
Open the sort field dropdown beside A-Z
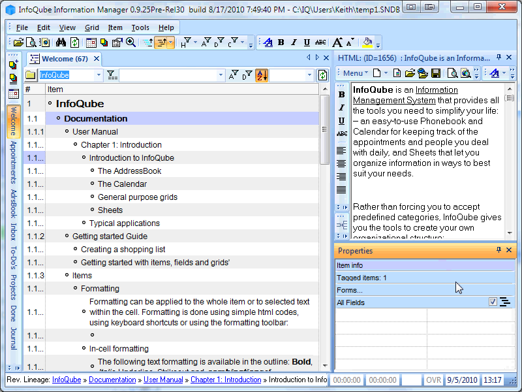click(309, 75)
